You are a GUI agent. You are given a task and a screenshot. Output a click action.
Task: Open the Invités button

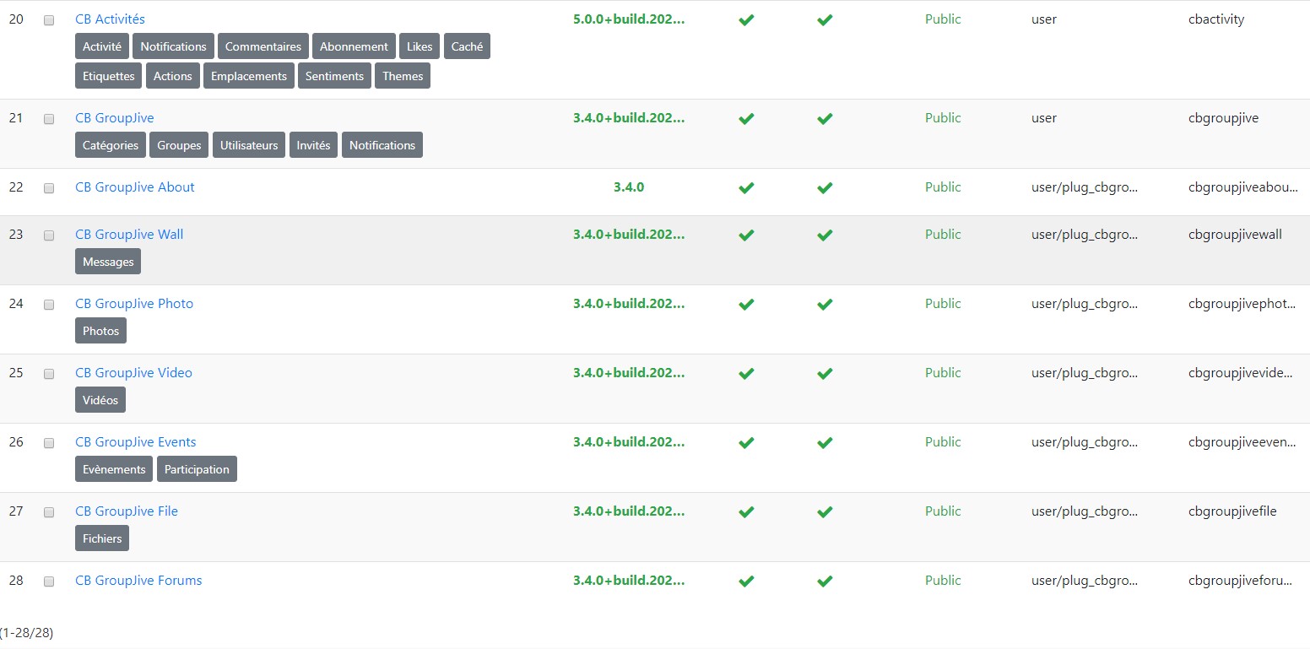[x=313, y=145]
